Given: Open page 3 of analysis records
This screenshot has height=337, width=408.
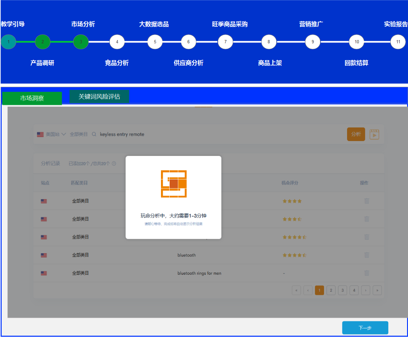Looking at the screenshot, I should (342, 290).
